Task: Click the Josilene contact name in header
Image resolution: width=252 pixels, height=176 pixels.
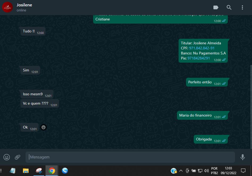Action: 24,5
